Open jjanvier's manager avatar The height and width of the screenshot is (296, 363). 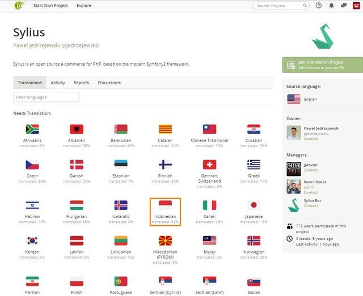[x=294, y=169]
